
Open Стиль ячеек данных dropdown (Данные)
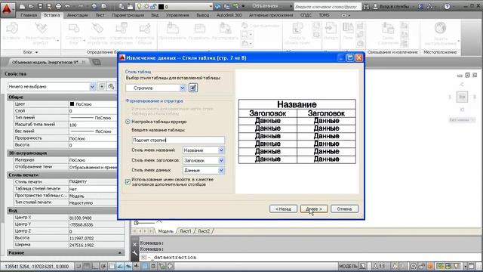(221, 170)
